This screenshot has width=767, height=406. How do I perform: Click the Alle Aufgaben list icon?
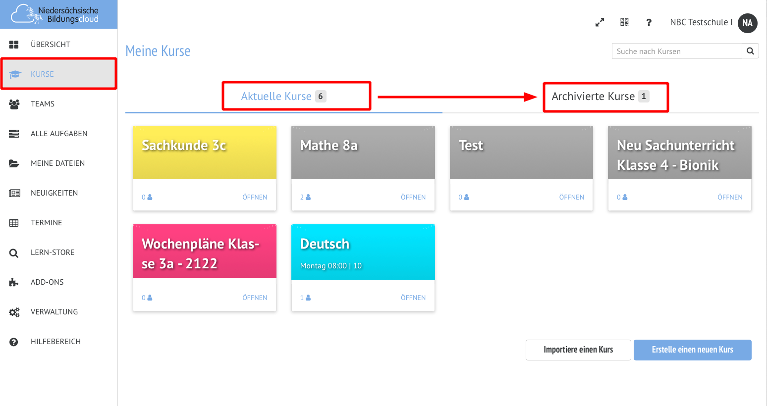(x=14, y=134)
